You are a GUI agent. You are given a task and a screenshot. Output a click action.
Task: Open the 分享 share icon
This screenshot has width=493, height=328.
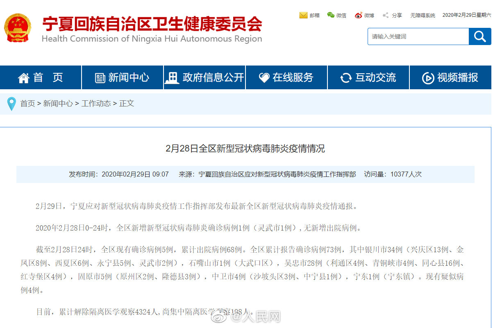point(386,15)
